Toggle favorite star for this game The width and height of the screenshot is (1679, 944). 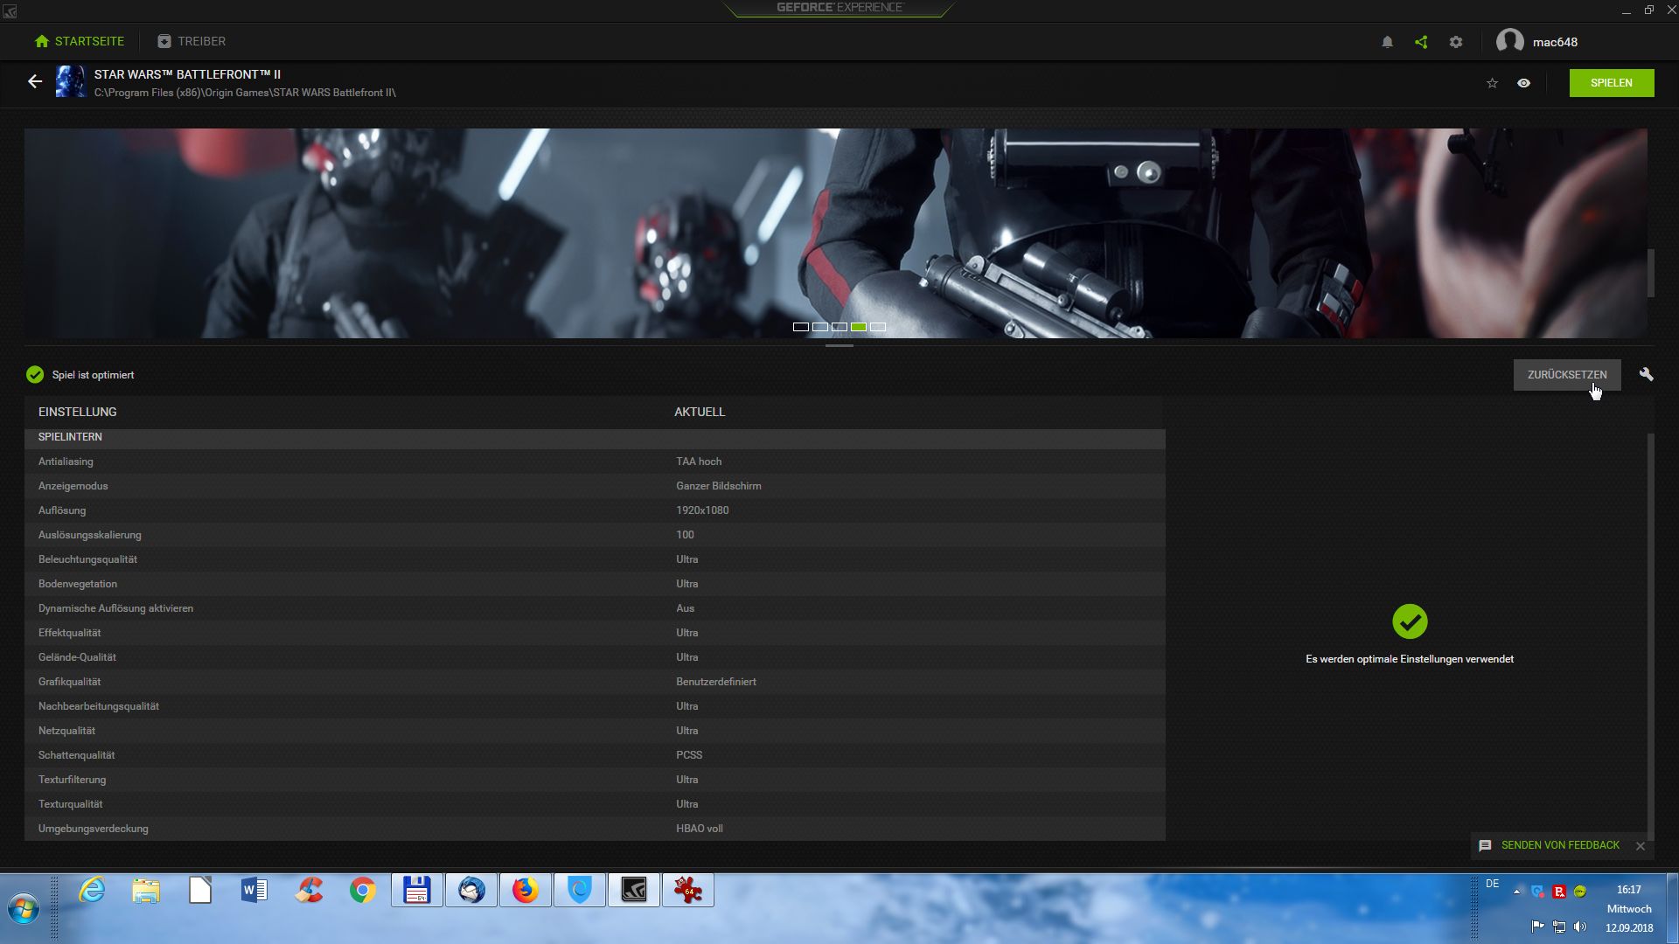click(1492, 83)
